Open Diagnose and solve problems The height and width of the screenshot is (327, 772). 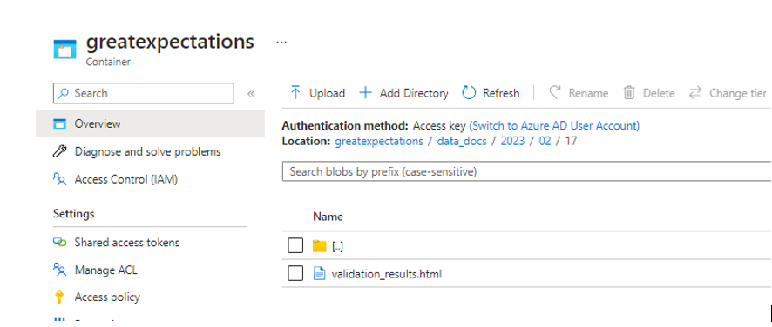point(148,151)
